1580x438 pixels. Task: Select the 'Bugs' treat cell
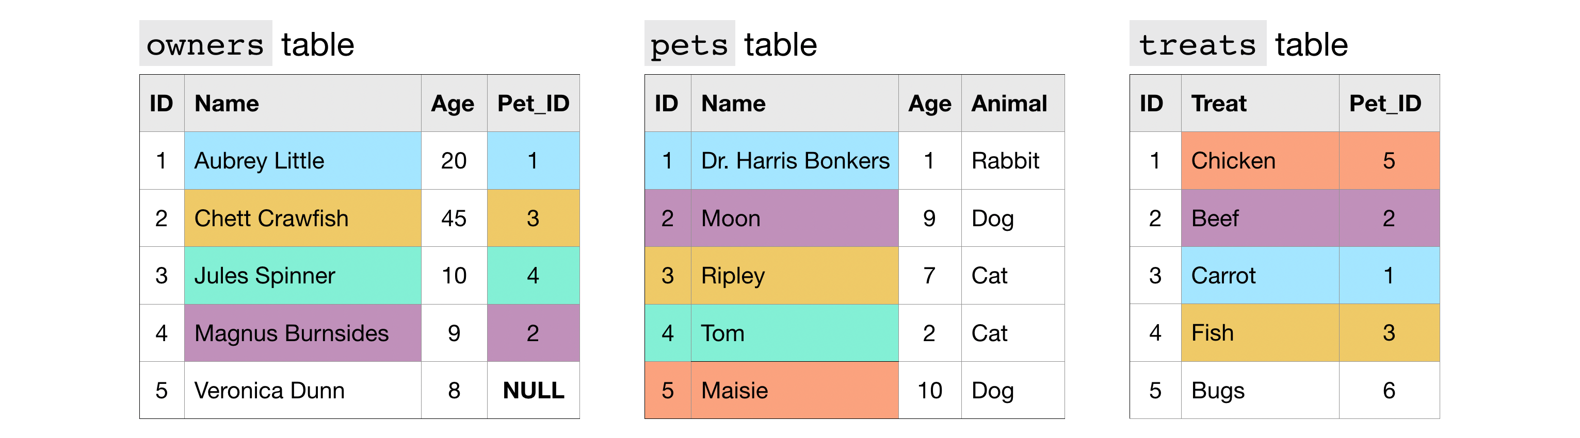(1259, 391)
